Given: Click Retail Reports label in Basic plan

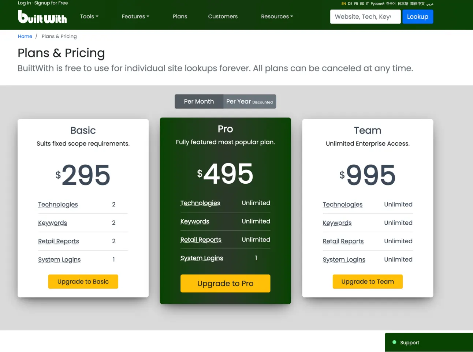Looking at the screenshot, I should tap(59, 241).
